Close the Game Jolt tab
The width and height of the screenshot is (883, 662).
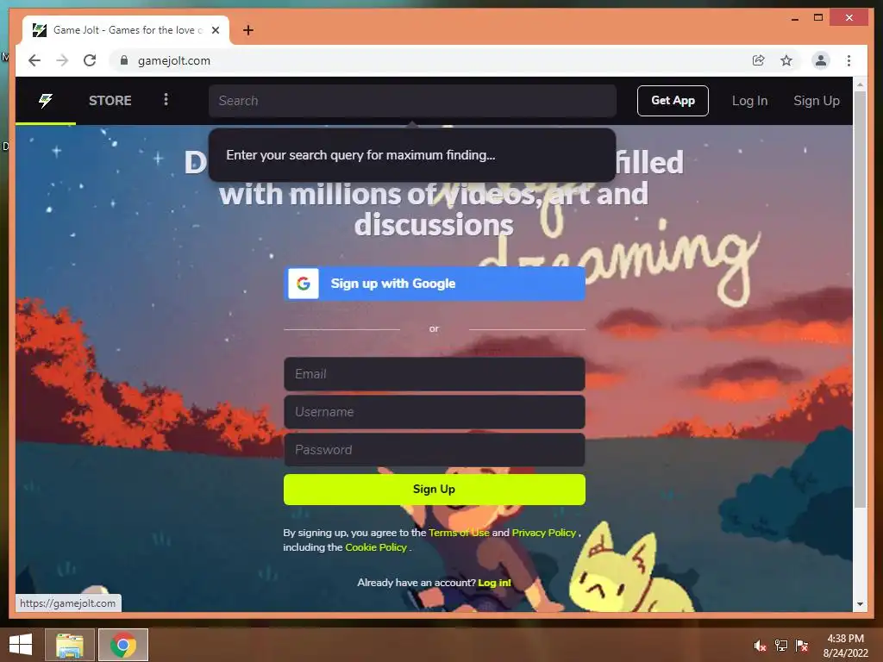pyautogui.click(x=215, y=30)
